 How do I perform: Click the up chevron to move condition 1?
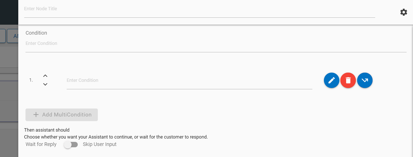[45, 76]
